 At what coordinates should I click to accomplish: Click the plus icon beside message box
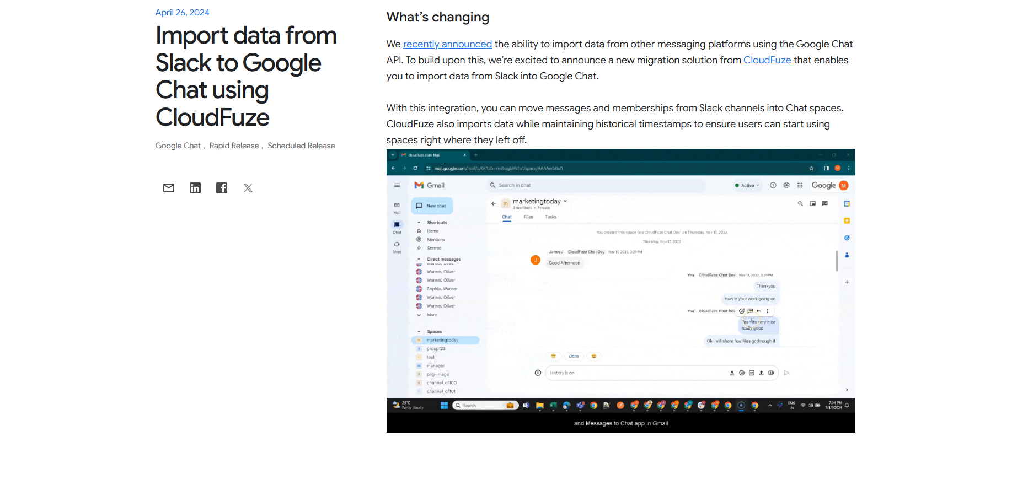pos(538,373)
